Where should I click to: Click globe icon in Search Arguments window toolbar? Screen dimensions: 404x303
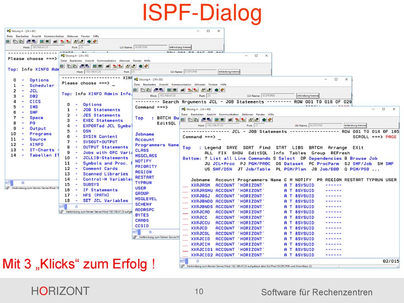tap(217, 90)
